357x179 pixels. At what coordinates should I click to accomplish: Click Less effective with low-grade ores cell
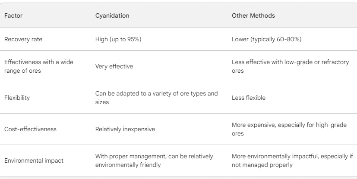point(290,66)
